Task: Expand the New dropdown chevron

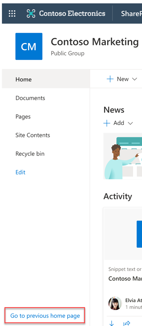Action: coord(135,79)
